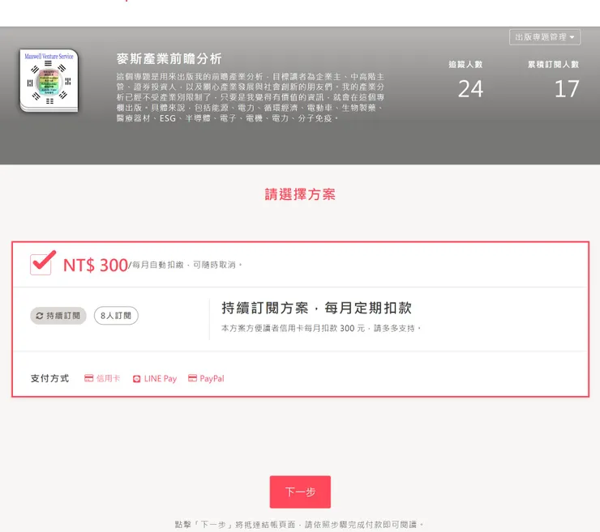600x532 pixels.
Task: Click the 8人訂閱 badge
Action: tap(116, 316)
